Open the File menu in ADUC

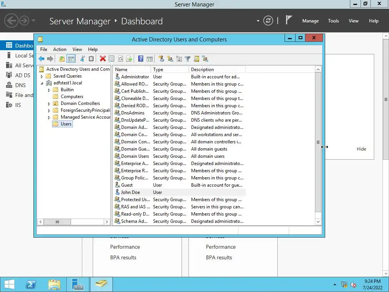tap(44, 49)
